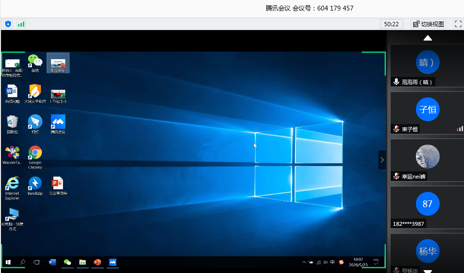Collapse the participant side panel chevron

[382, 160]
